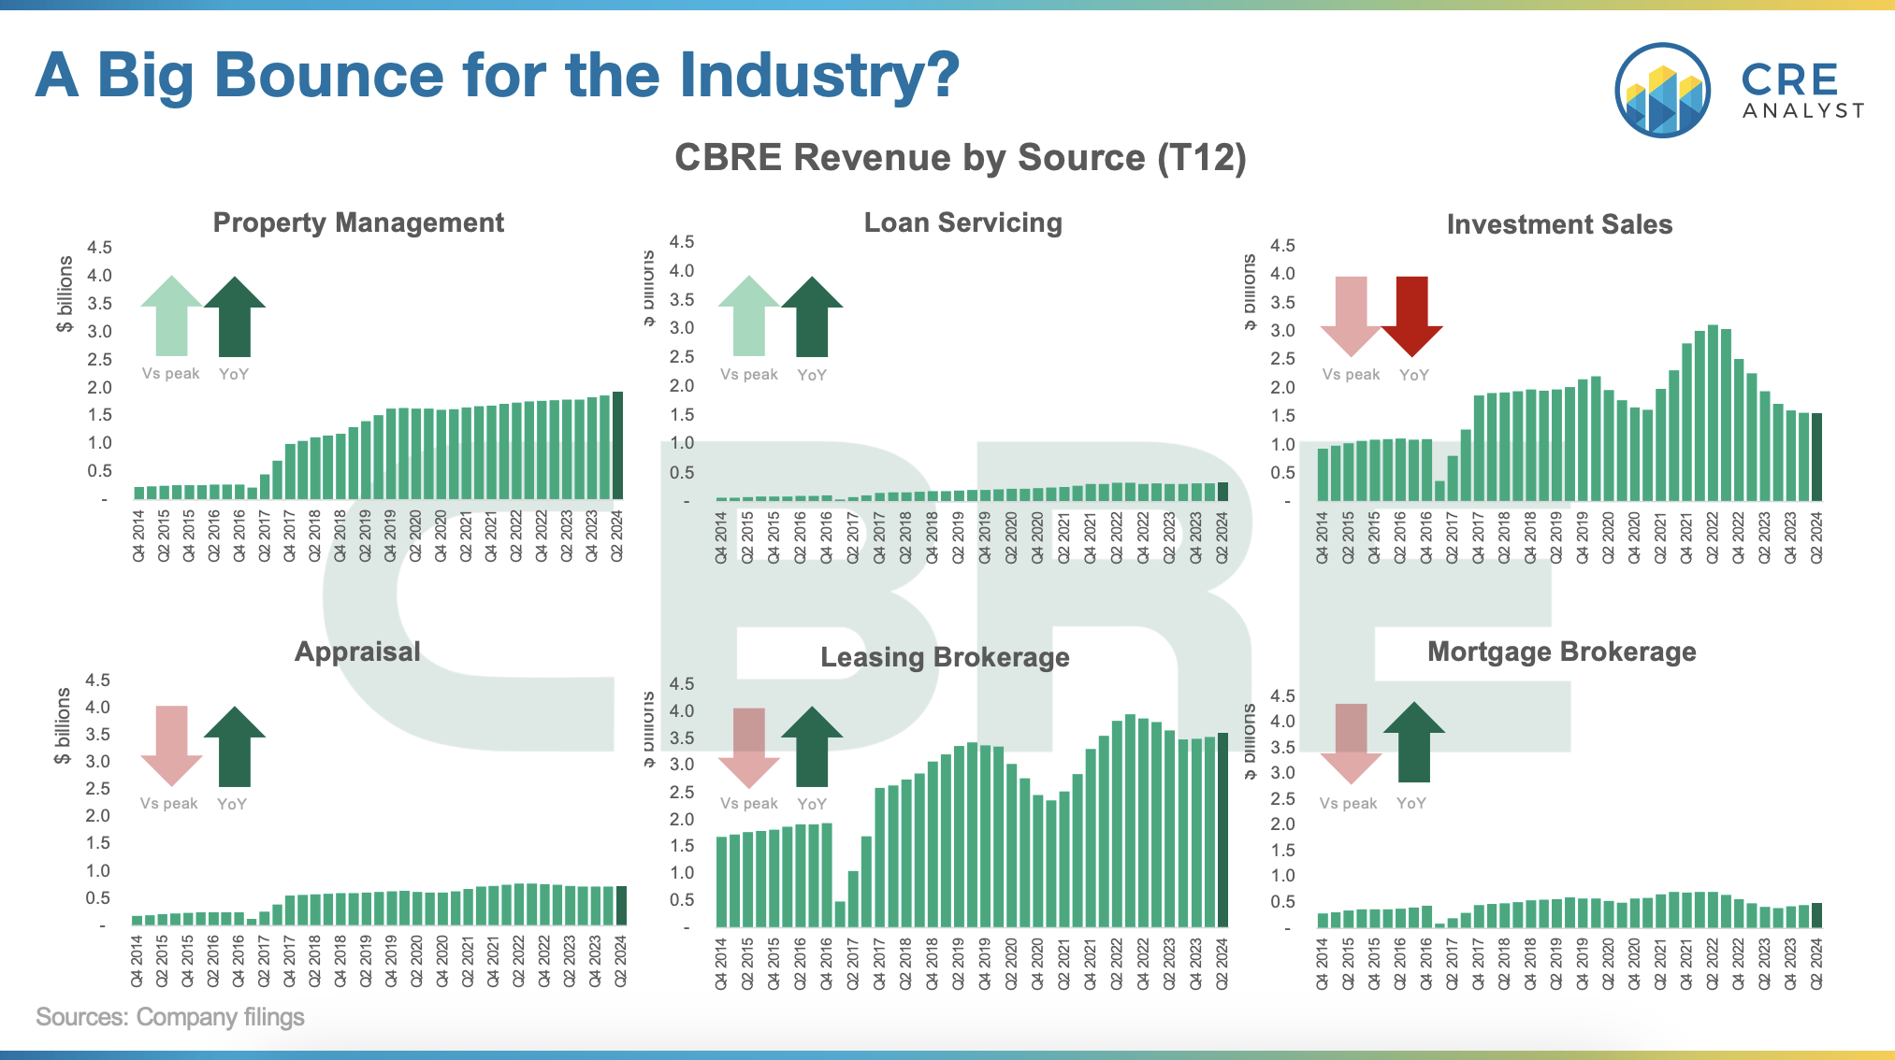Image resolution: width=1895 pixels, height=1060 pixels.
Task: Select the pink down arrow in Leasing Brokerage
Action: [x=748, y=748]
